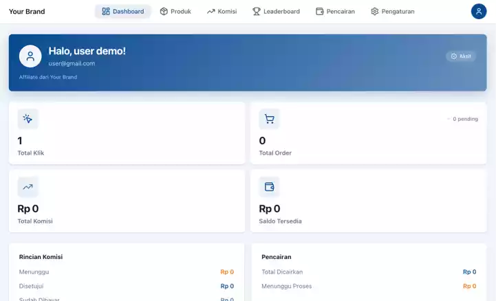The height and width of the screenshot is (301, 496).
Task: Open the Leaderboard page
Action: click(x=276, y=11)
